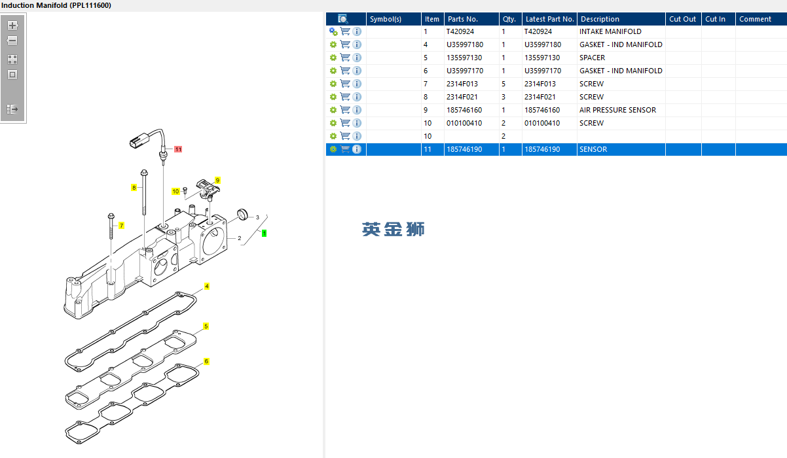Select callout 11 on the diagram

pos(178,149)
